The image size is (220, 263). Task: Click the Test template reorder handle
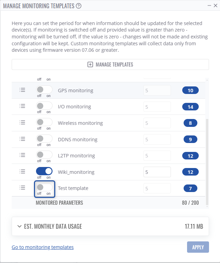coord(22,188)
